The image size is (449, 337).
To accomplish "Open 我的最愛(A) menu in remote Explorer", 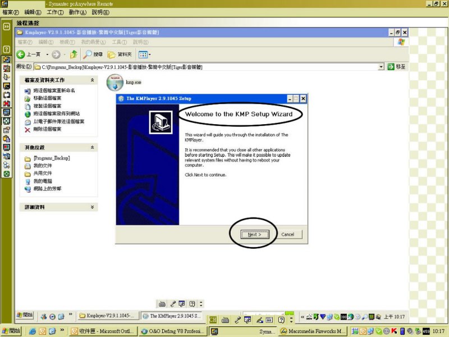I will (93, 42).
